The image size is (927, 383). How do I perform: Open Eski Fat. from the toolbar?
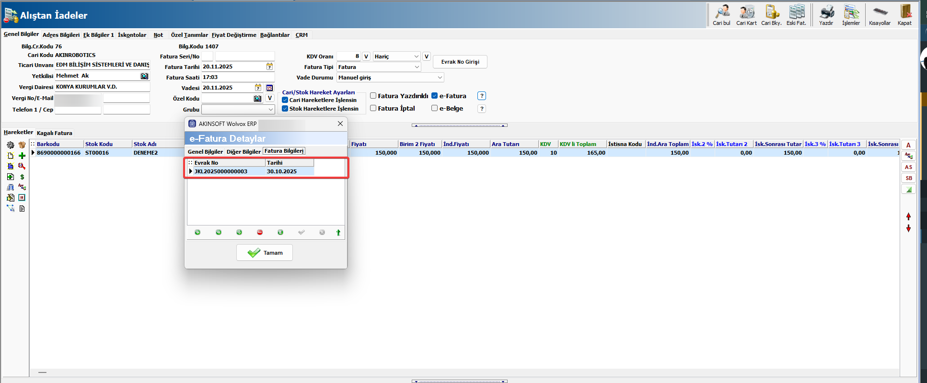[x=796, y=15]
